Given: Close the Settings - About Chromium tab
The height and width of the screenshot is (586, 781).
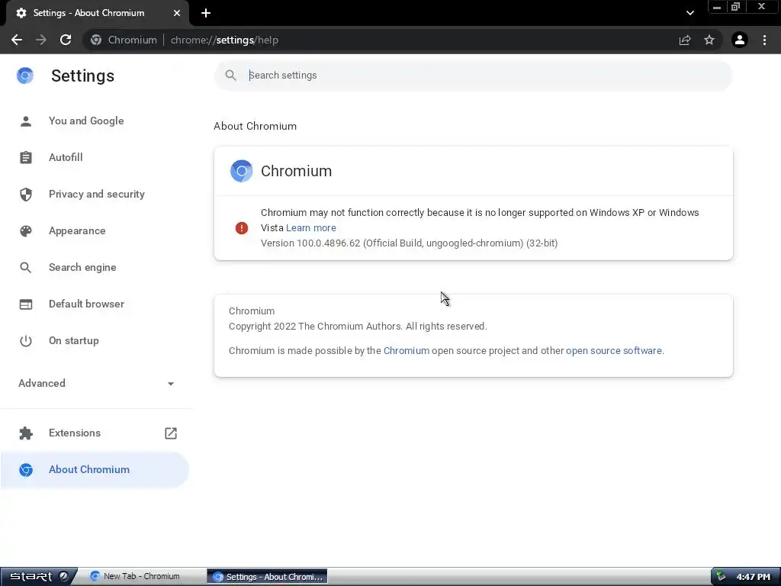Looking at the screenshot, I should pos(177,13).
